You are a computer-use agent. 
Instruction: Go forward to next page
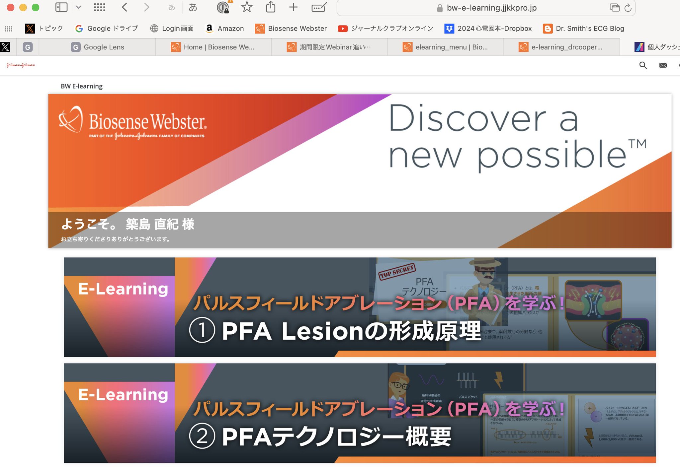coord(146,7)
